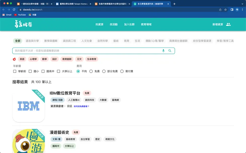Open the browser side panel icon
Viewport: 246px width, 153px height.
click(232, 10)
